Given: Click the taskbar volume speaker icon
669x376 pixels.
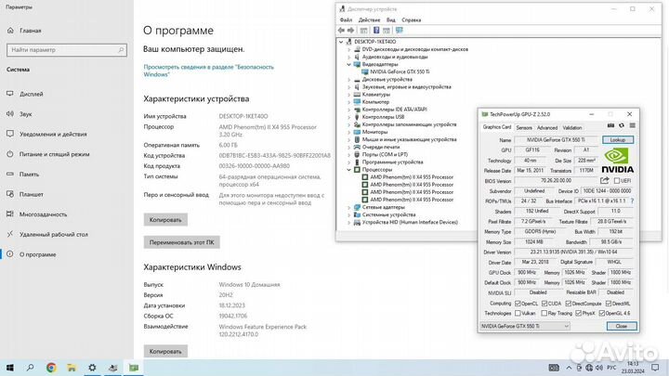Looking at the screenshot, I should point(599,368).
